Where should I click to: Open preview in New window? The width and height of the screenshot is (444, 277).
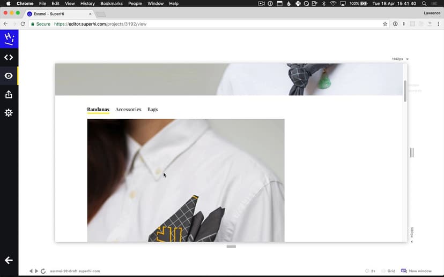pyautogui.click(x=417, y=271)
